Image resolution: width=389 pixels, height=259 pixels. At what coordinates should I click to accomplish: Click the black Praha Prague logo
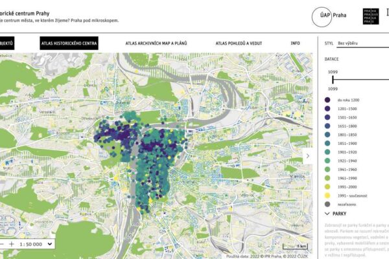pos(370,16)
